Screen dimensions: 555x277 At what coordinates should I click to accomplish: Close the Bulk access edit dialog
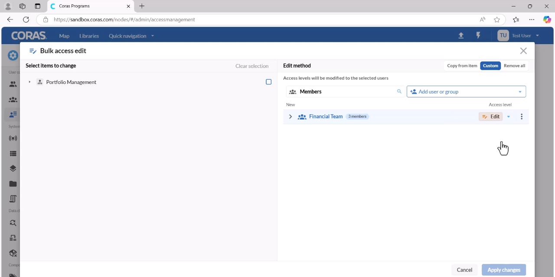tap(523, 51)
